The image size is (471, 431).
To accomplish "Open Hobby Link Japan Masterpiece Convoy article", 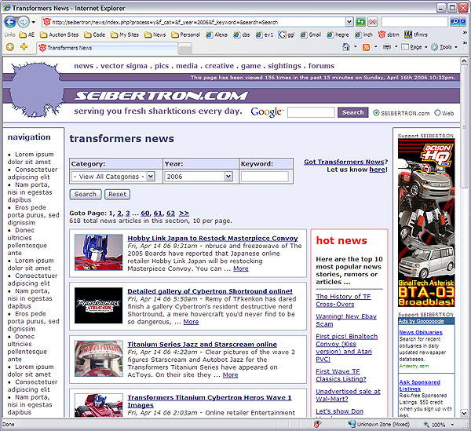I will point(213,238).
